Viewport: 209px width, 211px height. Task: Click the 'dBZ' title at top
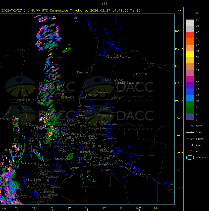[104, 4]
